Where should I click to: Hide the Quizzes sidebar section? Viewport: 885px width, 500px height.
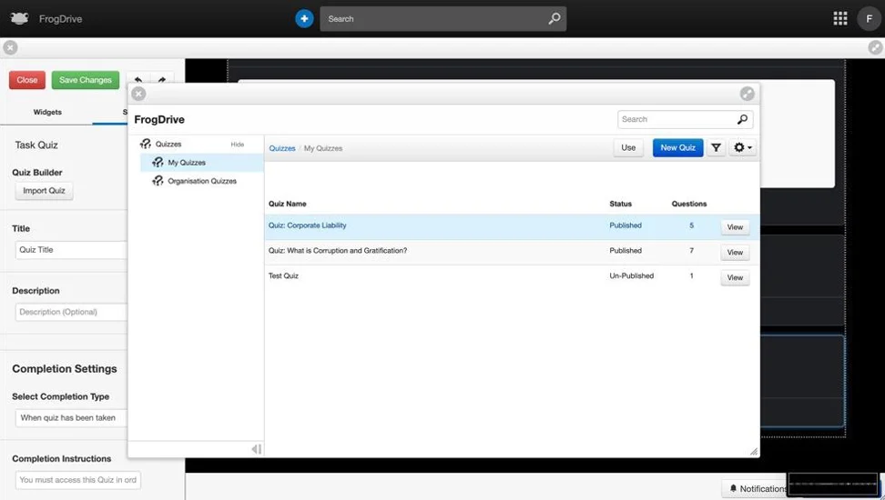[x=237, y=145]
